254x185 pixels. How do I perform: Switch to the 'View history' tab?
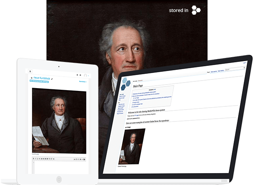click(x=221, y=71)
